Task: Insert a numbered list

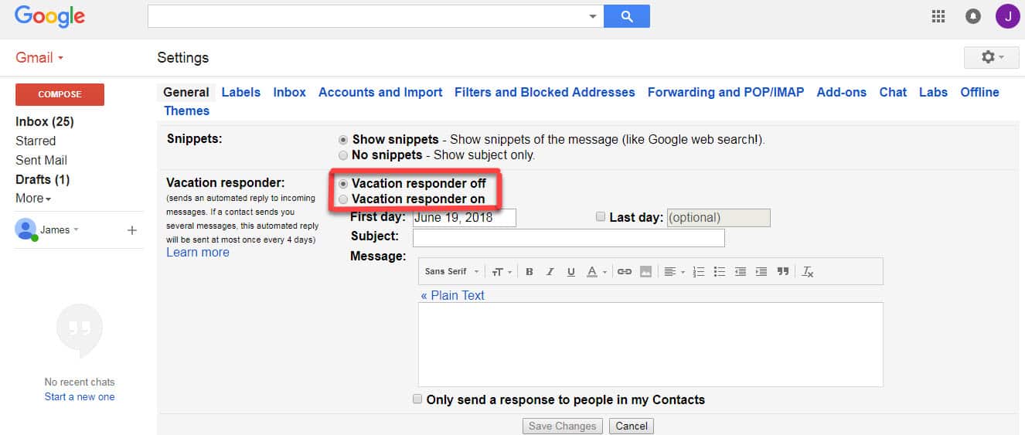Action: coord(699,271)
